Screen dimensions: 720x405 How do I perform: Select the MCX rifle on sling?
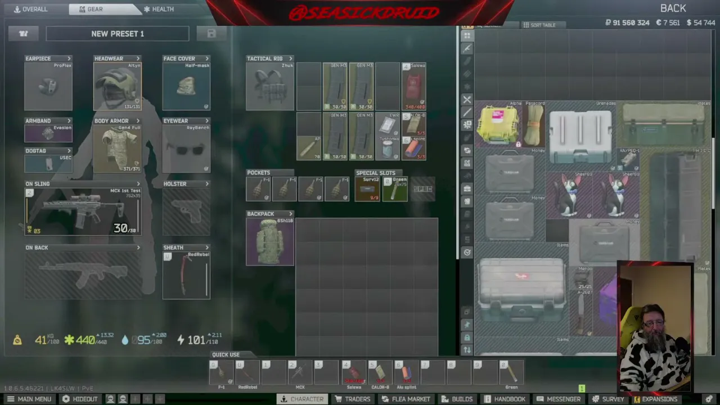(x=83, y=211)
